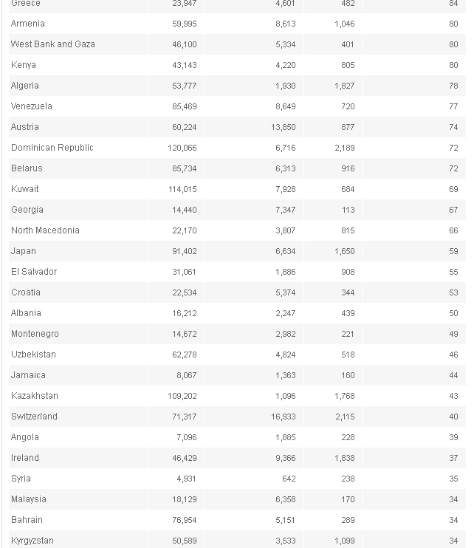Image resolution: width=474 pixels, height=548 pixels.
Task: Click the Kyrgyzstan country name
Action: point(32,541)
